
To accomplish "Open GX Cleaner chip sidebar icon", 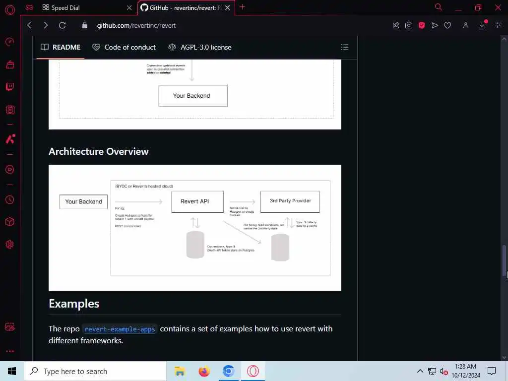I will coord(10,110).
